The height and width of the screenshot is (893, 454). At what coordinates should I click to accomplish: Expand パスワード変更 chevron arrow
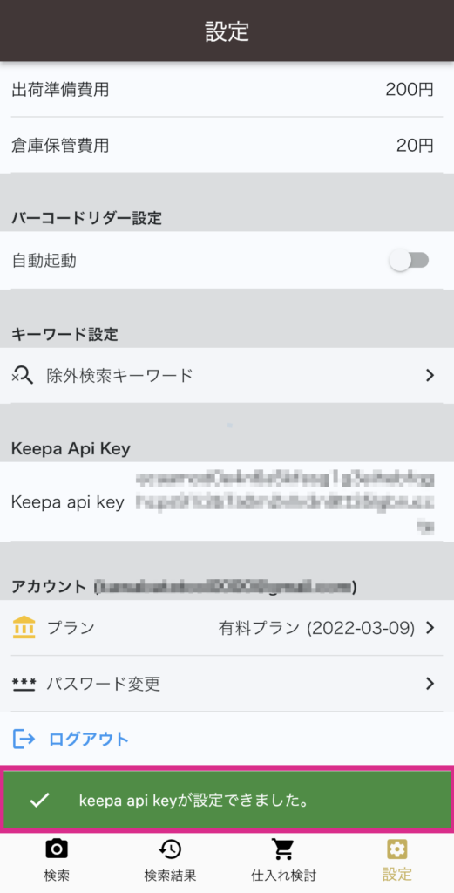pyautogui.click(x=430, y=684)
